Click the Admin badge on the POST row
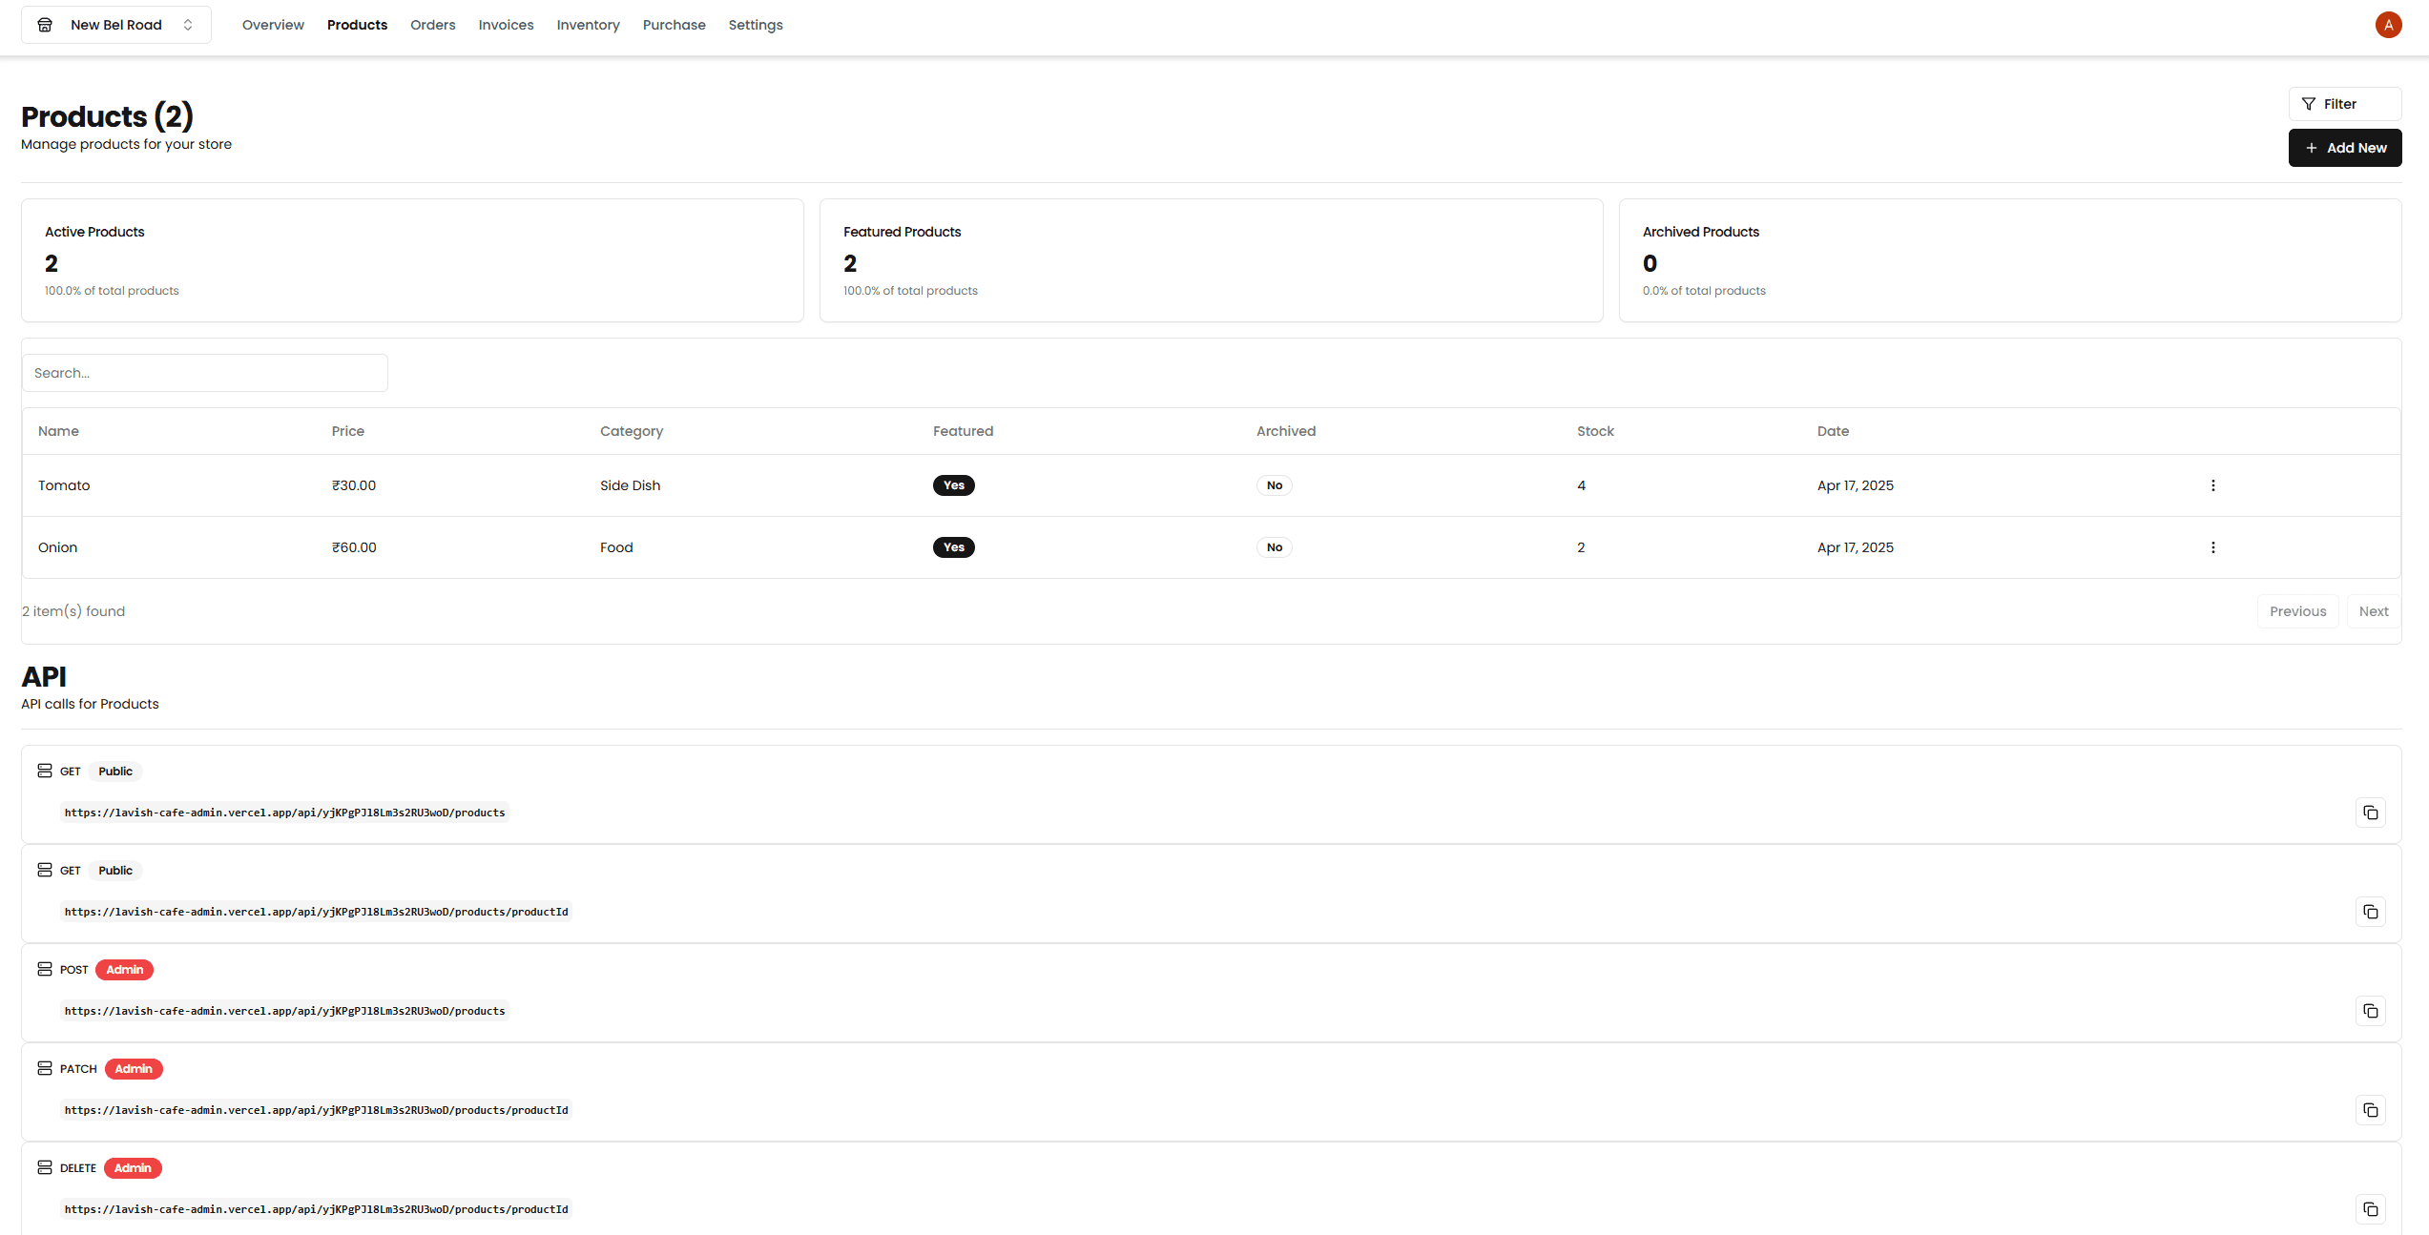Screen dimensions: 2429x1235 124,970
